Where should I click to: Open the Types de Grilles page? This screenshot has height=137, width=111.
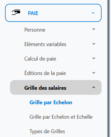click(x=47, y=131)
